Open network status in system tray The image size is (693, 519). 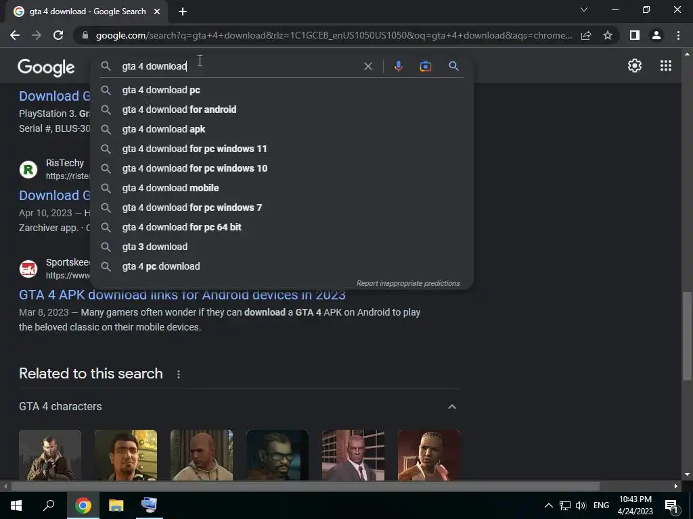[x=565, y=505]
